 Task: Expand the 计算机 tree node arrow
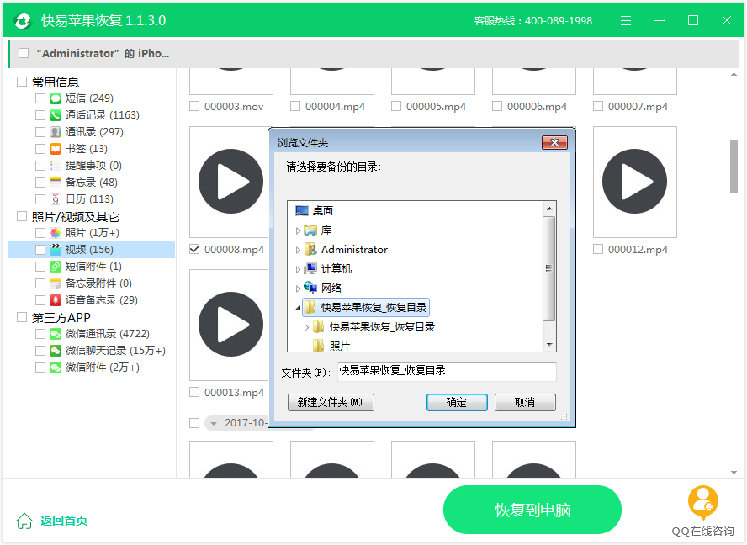pyautogui.click(x=299, y=270)
